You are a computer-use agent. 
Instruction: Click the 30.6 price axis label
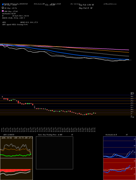(x=132, y=97)
